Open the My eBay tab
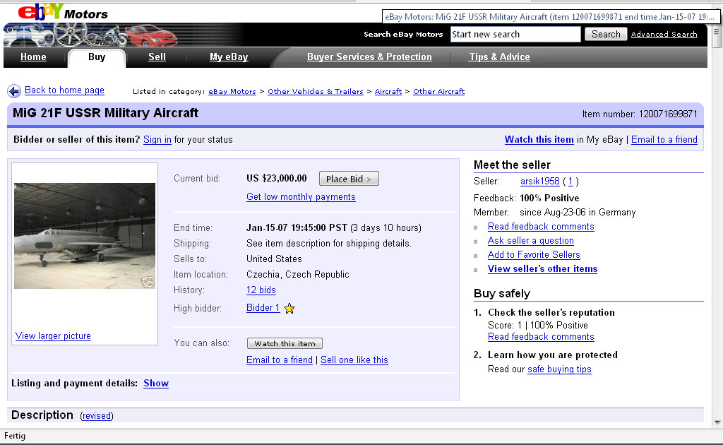723x445 pixels. (x=229, y=57)
